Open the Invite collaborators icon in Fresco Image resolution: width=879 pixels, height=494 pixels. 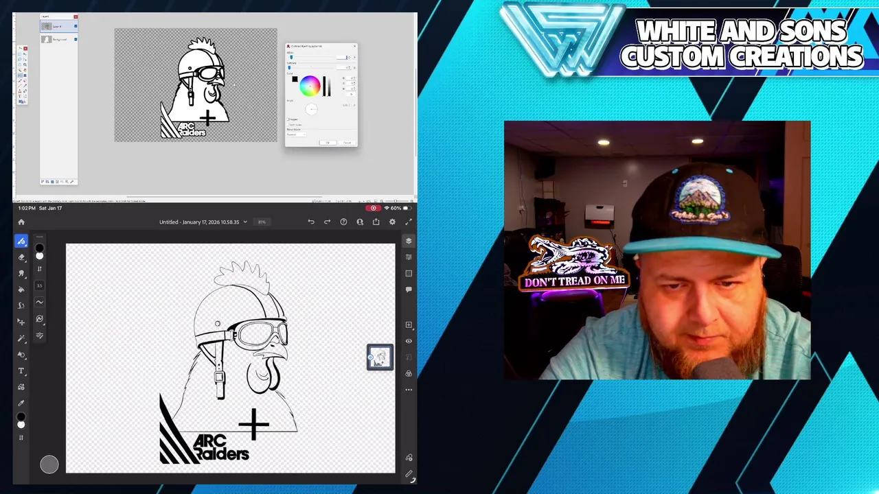pyautogui.click(x=360, y=222)
